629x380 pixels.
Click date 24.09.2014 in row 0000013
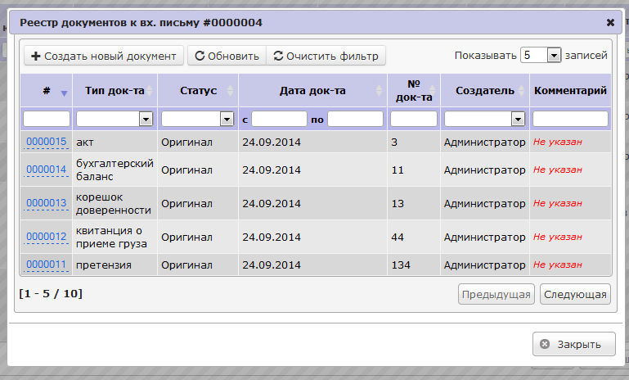(x=272, y=203)
